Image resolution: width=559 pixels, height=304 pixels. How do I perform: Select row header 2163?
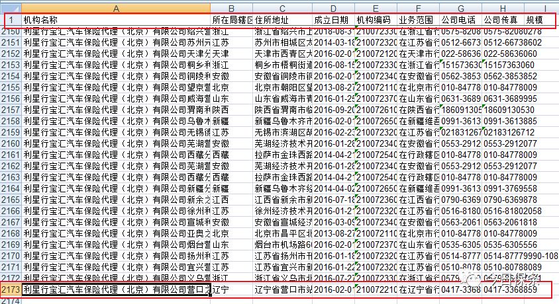point(11,177)
